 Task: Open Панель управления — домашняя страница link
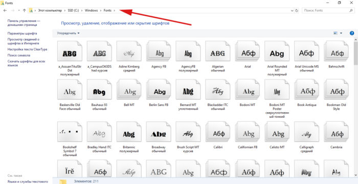[24, 23]
